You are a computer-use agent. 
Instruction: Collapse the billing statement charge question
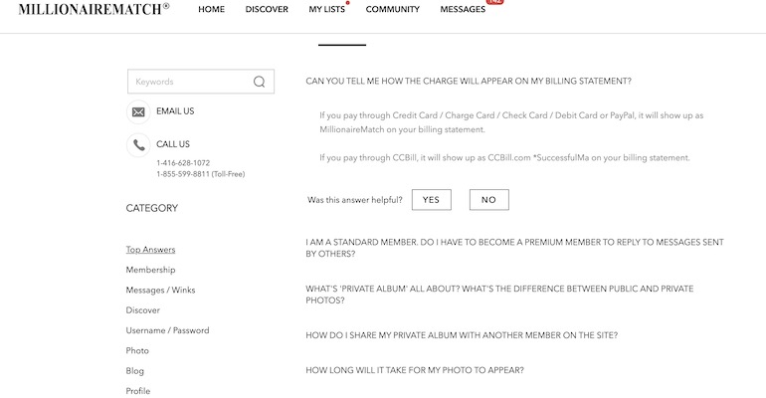click(x=468, y=82)
